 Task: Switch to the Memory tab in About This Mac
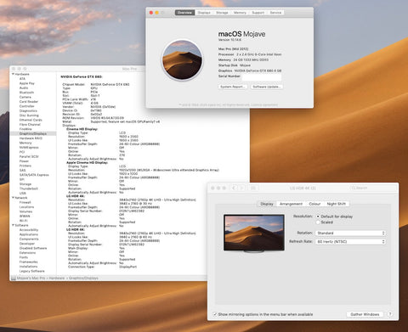point(240,13)
